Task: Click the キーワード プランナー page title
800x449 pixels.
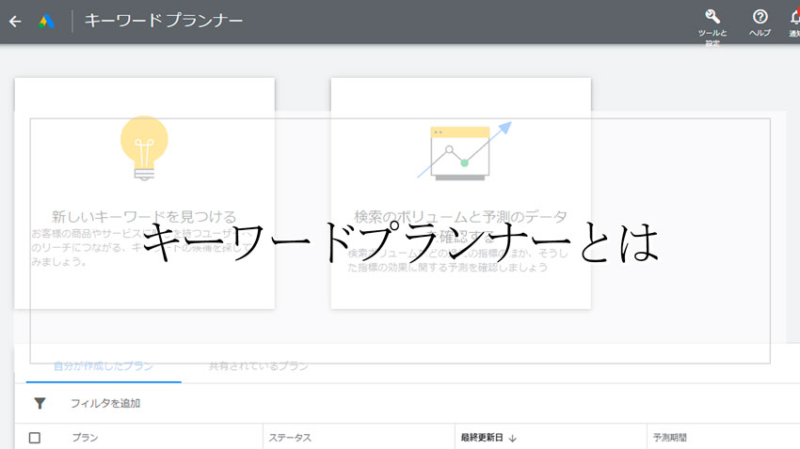Action: [163, 21]
